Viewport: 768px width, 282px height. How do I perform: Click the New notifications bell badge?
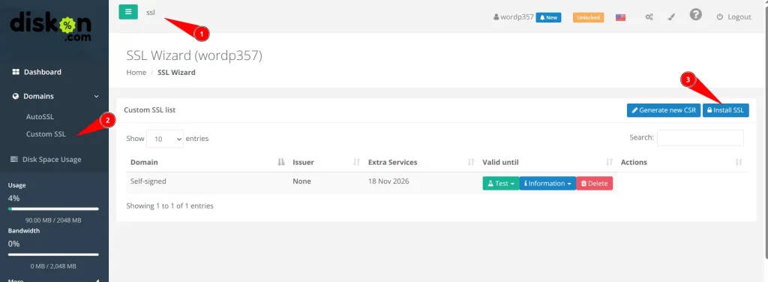tap(548, 17)
